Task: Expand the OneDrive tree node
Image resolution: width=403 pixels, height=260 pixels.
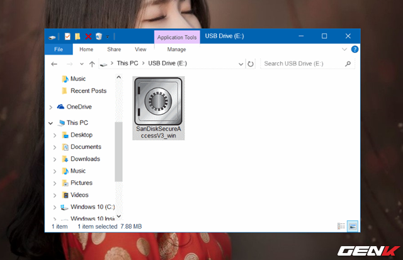Action: pos(51,107)
